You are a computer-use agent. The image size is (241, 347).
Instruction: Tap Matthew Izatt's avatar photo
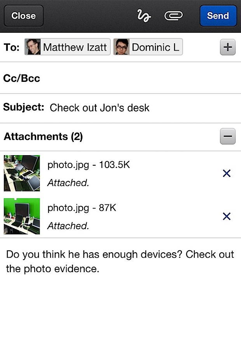33,48
